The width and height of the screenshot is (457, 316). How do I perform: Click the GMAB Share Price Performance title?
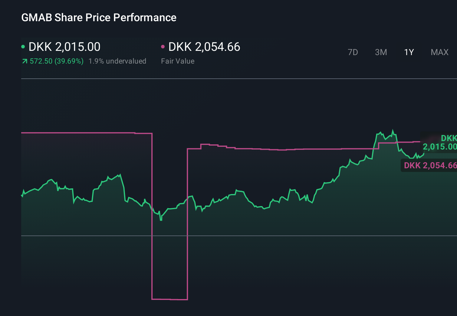[x=99, y=17]
